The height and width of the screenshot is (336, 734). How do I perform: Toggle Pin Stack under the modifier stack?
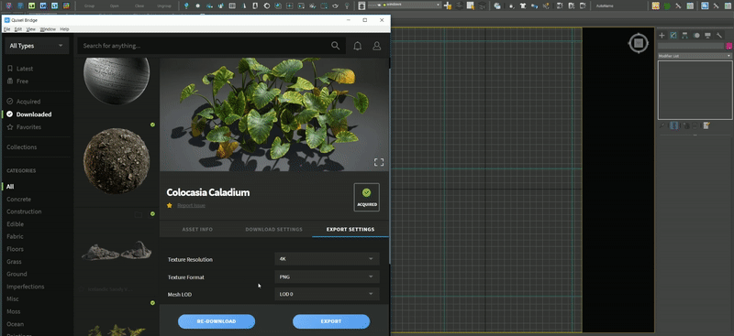pos(662,125)
